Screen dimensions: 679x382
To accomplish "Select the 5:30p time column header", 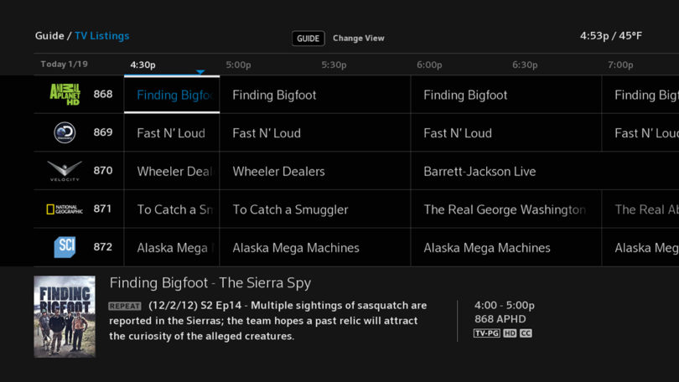I will tap(334, 65).
